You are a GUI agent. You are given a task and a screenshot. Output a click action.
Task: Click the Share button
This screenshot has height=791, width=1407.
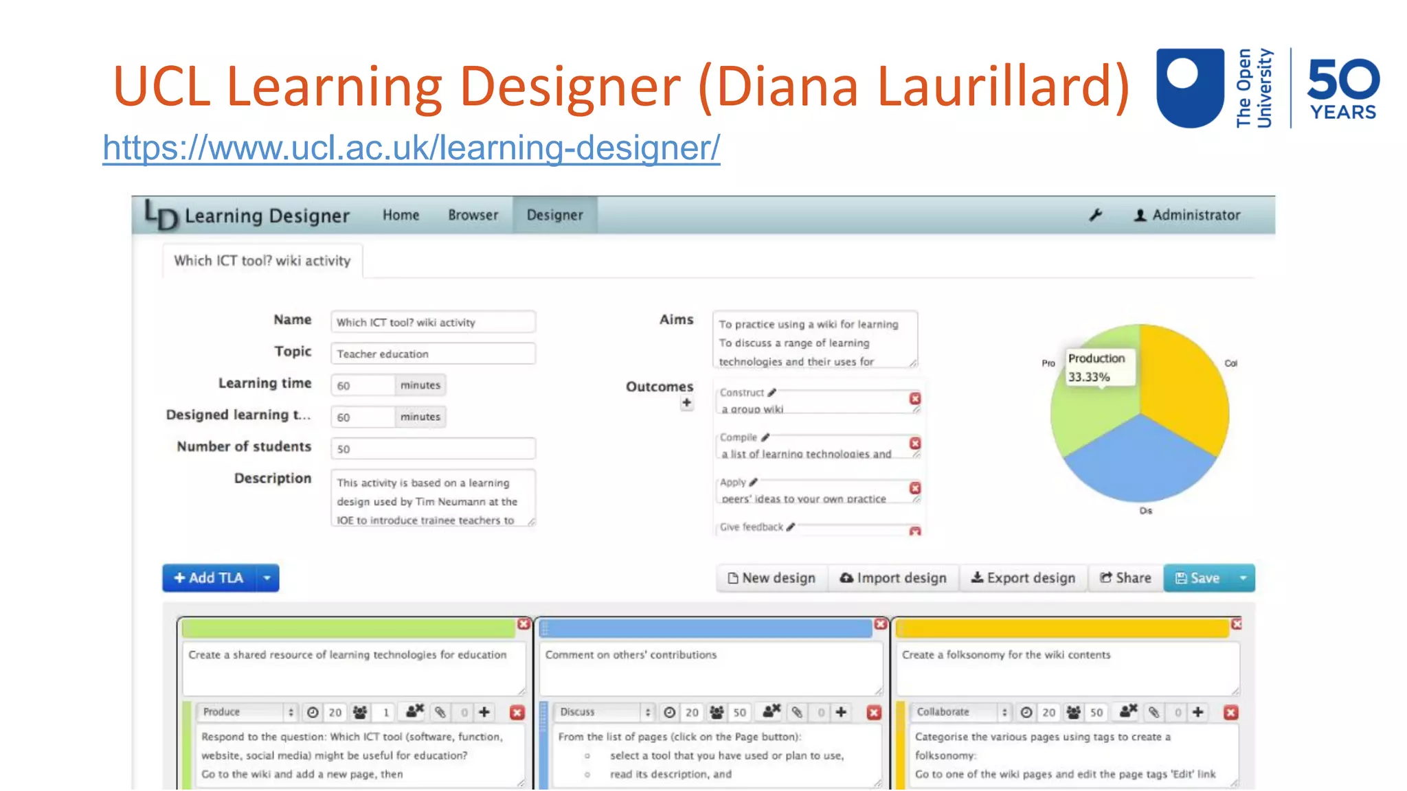click(1125, 578)
